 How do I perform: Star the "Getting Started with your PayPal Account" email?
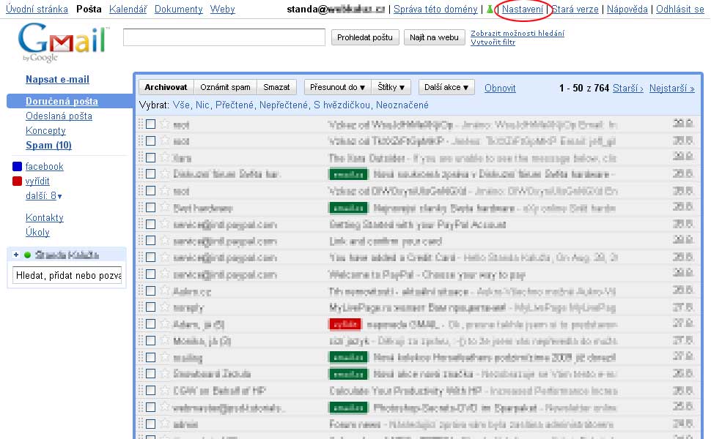[165, 224]
